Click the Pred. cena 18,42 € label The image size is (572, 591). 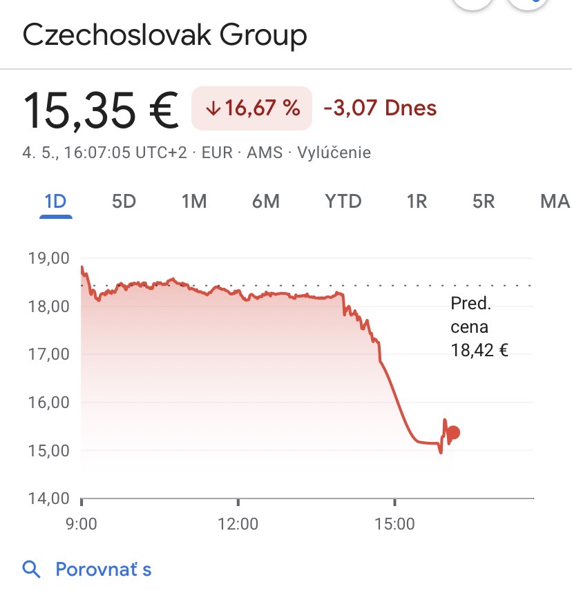tap(479, 327)
